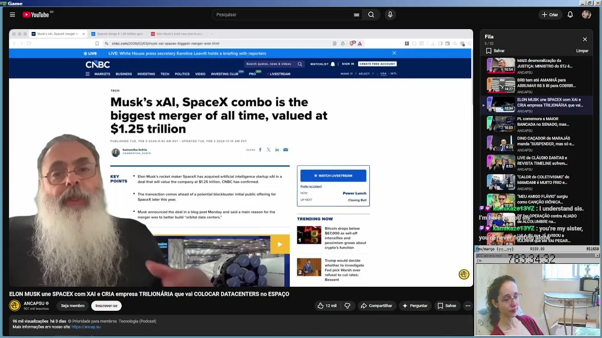602x338 pixels.
Task: In video, open the MARKETS menu
Action: (102, 74)
